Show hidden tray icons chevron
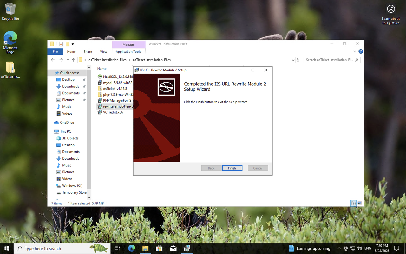This screenshot has width=406, height=254. pyautogui.click(x=339, y=248)
